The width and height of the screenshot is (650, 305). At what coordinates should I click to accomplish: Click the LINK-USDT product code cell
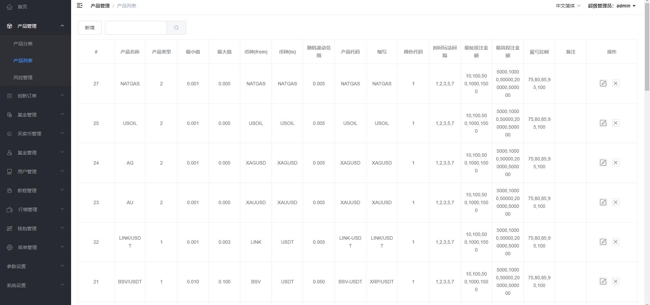click(350, 242)
